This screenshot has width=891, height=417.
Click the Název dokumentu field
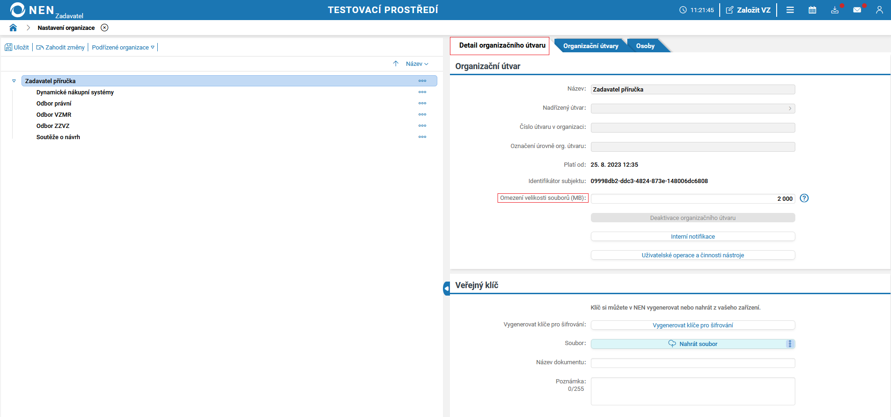(x=693, y=363)
